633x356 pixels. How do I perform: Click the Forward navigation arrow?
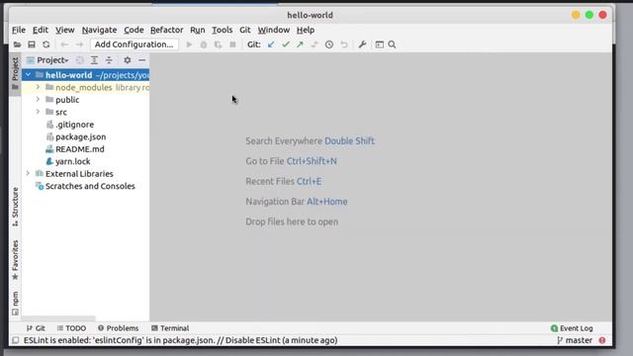(x=79, y=44)
